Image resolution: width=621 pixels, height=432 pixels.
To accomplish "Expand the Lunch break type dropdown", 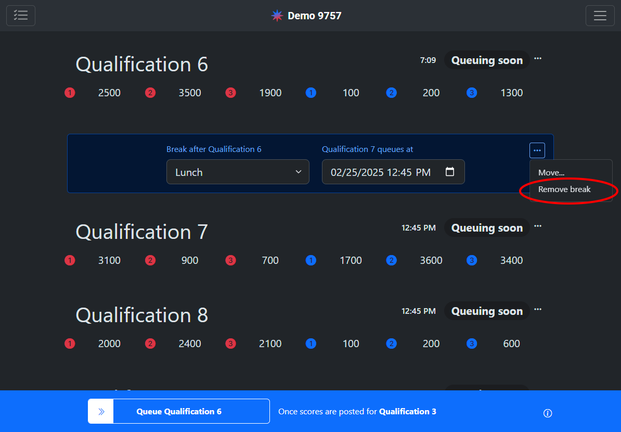I will coord(238,172).
